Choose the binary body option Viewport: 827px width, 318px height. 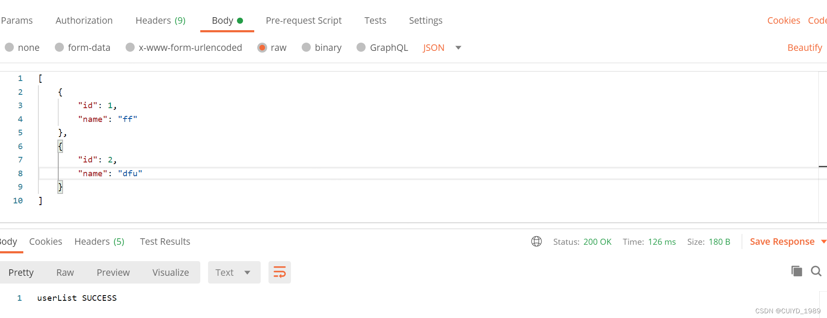321,47
